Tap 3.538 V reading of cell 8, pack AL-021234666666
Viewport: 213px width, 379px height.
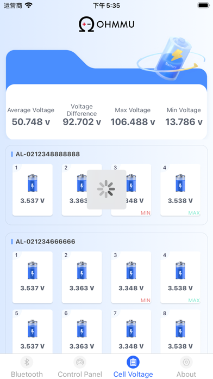(180, 346)
